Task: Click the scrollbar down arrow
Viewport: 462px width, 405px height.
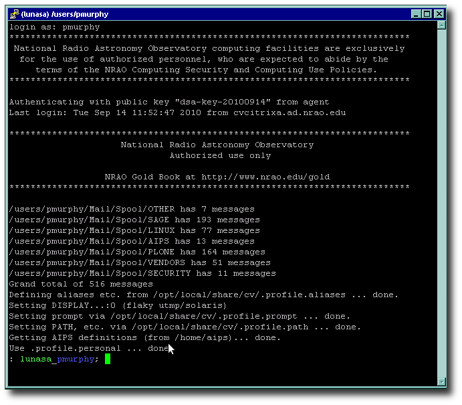Action: pos(441,382)
